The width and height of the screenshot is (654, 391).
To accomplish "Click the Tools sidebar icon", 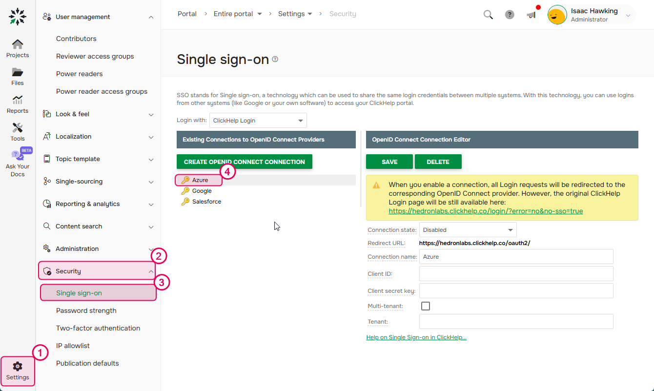I will pyautogui.click(x=18, y=131).
